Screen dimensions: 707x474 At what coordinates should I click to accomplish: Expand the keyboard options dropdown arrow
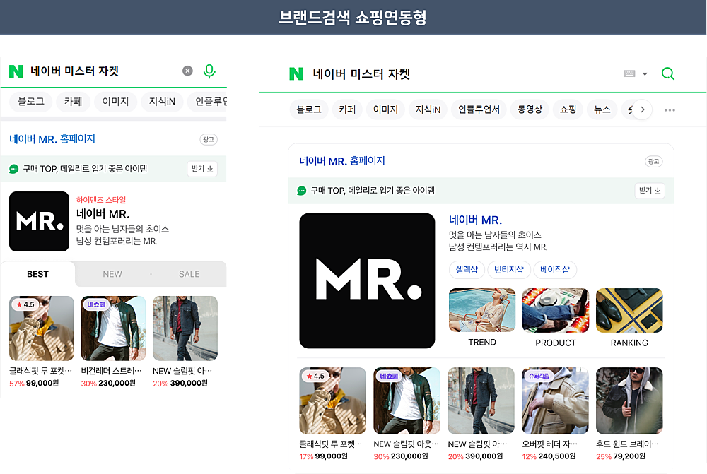645,74
